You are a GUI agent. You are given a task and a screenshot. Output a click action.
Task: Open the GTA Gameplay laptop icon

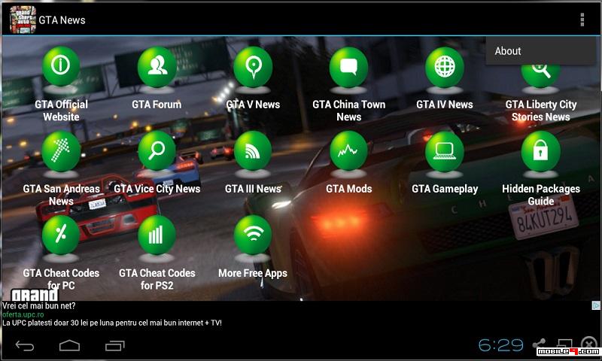(445, 150)
